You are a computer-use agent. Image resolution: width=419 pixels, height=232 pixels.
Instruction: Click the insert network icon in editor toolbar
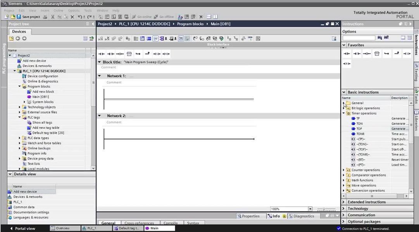100,39
